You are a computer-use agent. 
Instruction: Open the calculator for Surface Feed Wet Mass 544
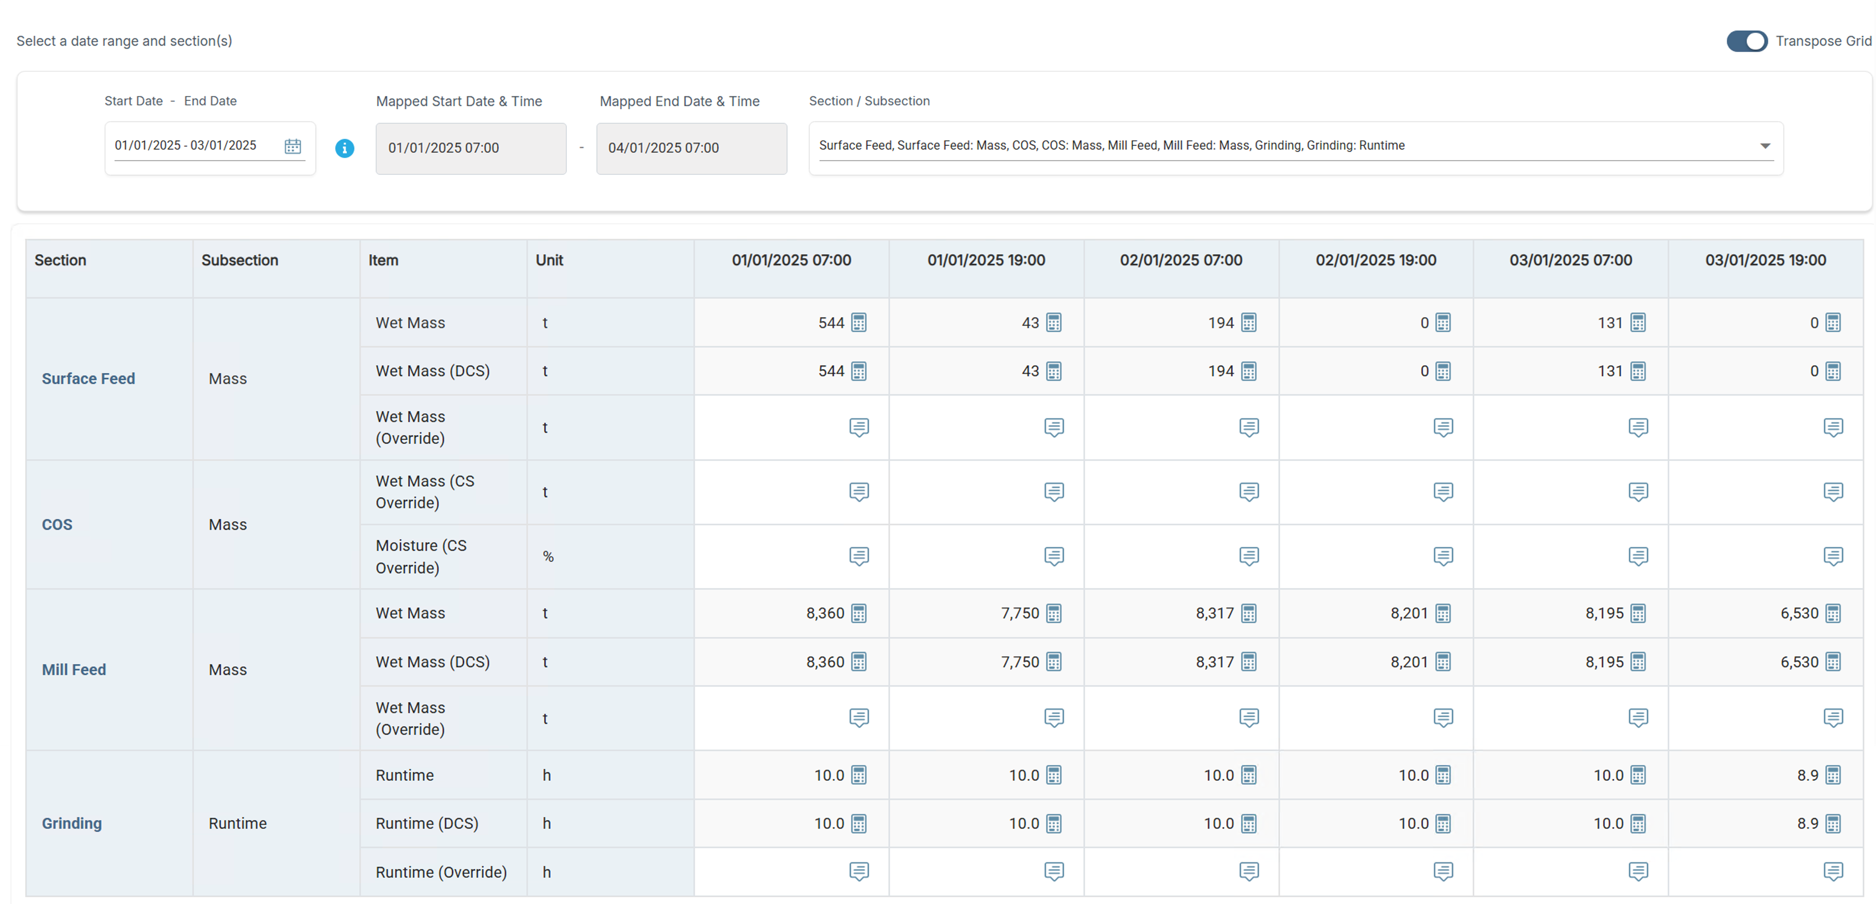[860, 323]
